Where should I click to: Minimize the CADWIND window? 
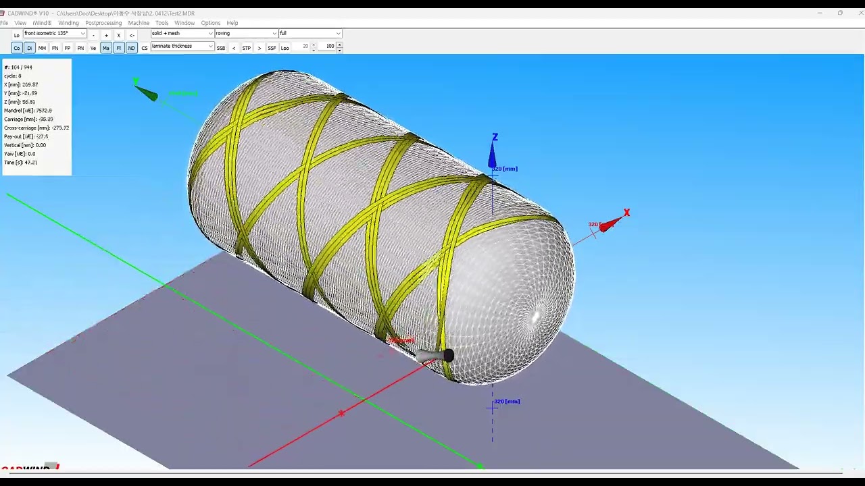820,13
